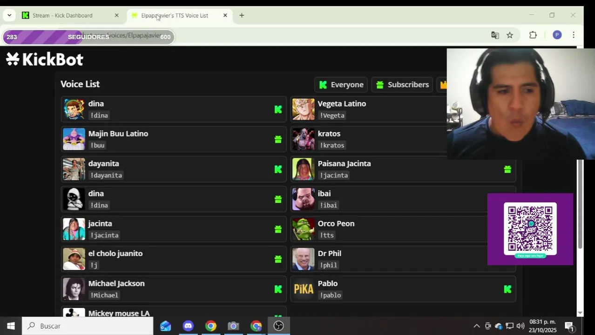Screen dimensions: 595x335
Task: Open the Chrome three-dot menu
Action: point(574,35)
